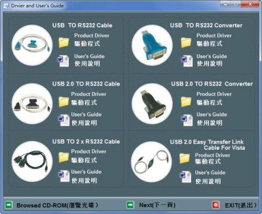
Task: Click User's Guide link under Easy Transfer Link Cable
Action: (x=210, y=172)
